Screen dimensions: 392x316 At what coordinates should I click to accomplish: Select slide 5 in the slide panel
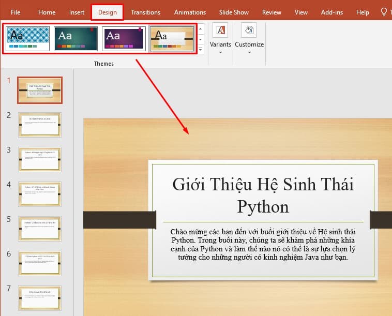coord(40,228)
